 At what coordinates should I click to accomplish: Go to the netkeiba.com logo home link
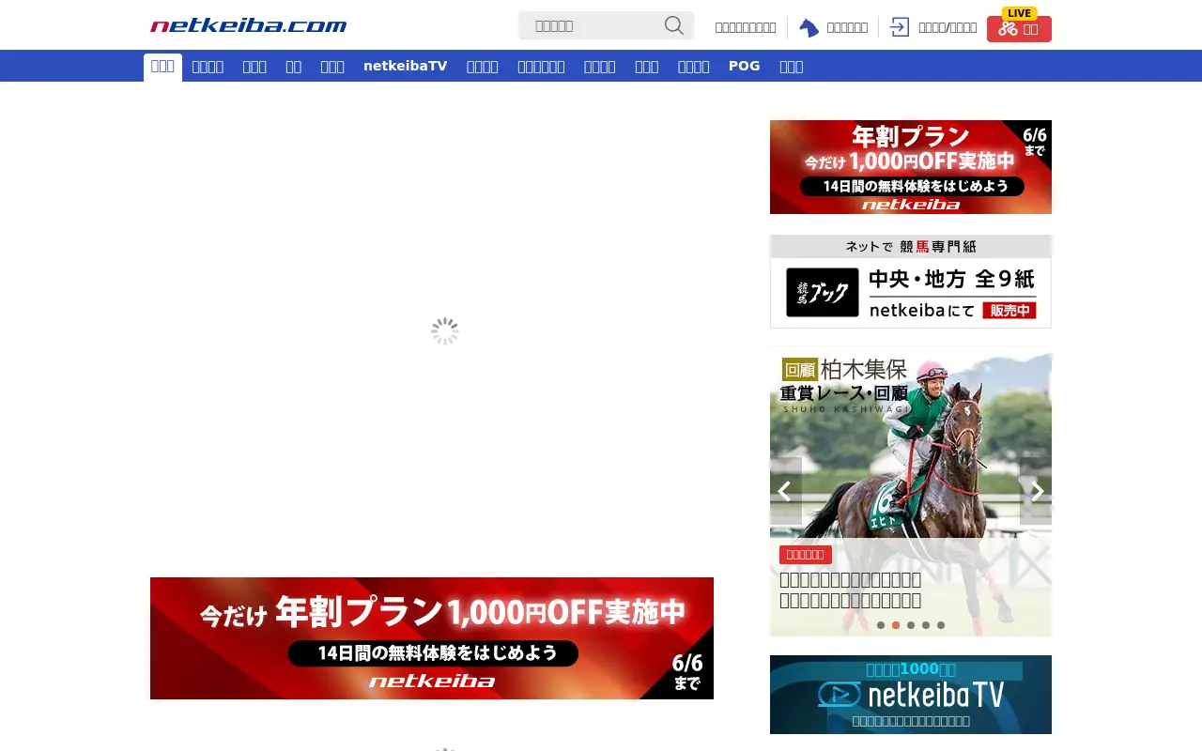click(x=249, y=25)
